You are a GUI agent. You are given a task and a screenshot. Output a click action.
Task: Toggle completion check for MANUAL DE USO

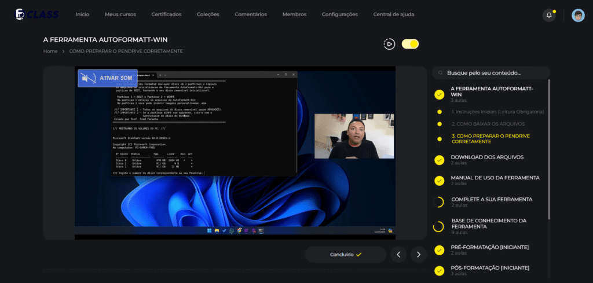(439, 181)
